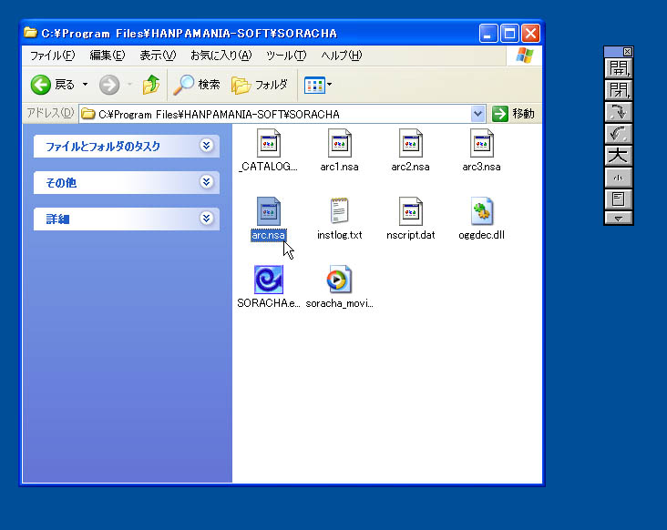Select the instlog.txt notepad icon
This screenshot has width=667, height=530.
click(x=340, y=211)
